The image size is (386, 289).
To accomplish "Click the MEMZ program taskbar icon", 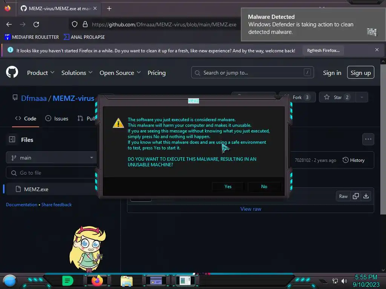I will coord(185,280).
